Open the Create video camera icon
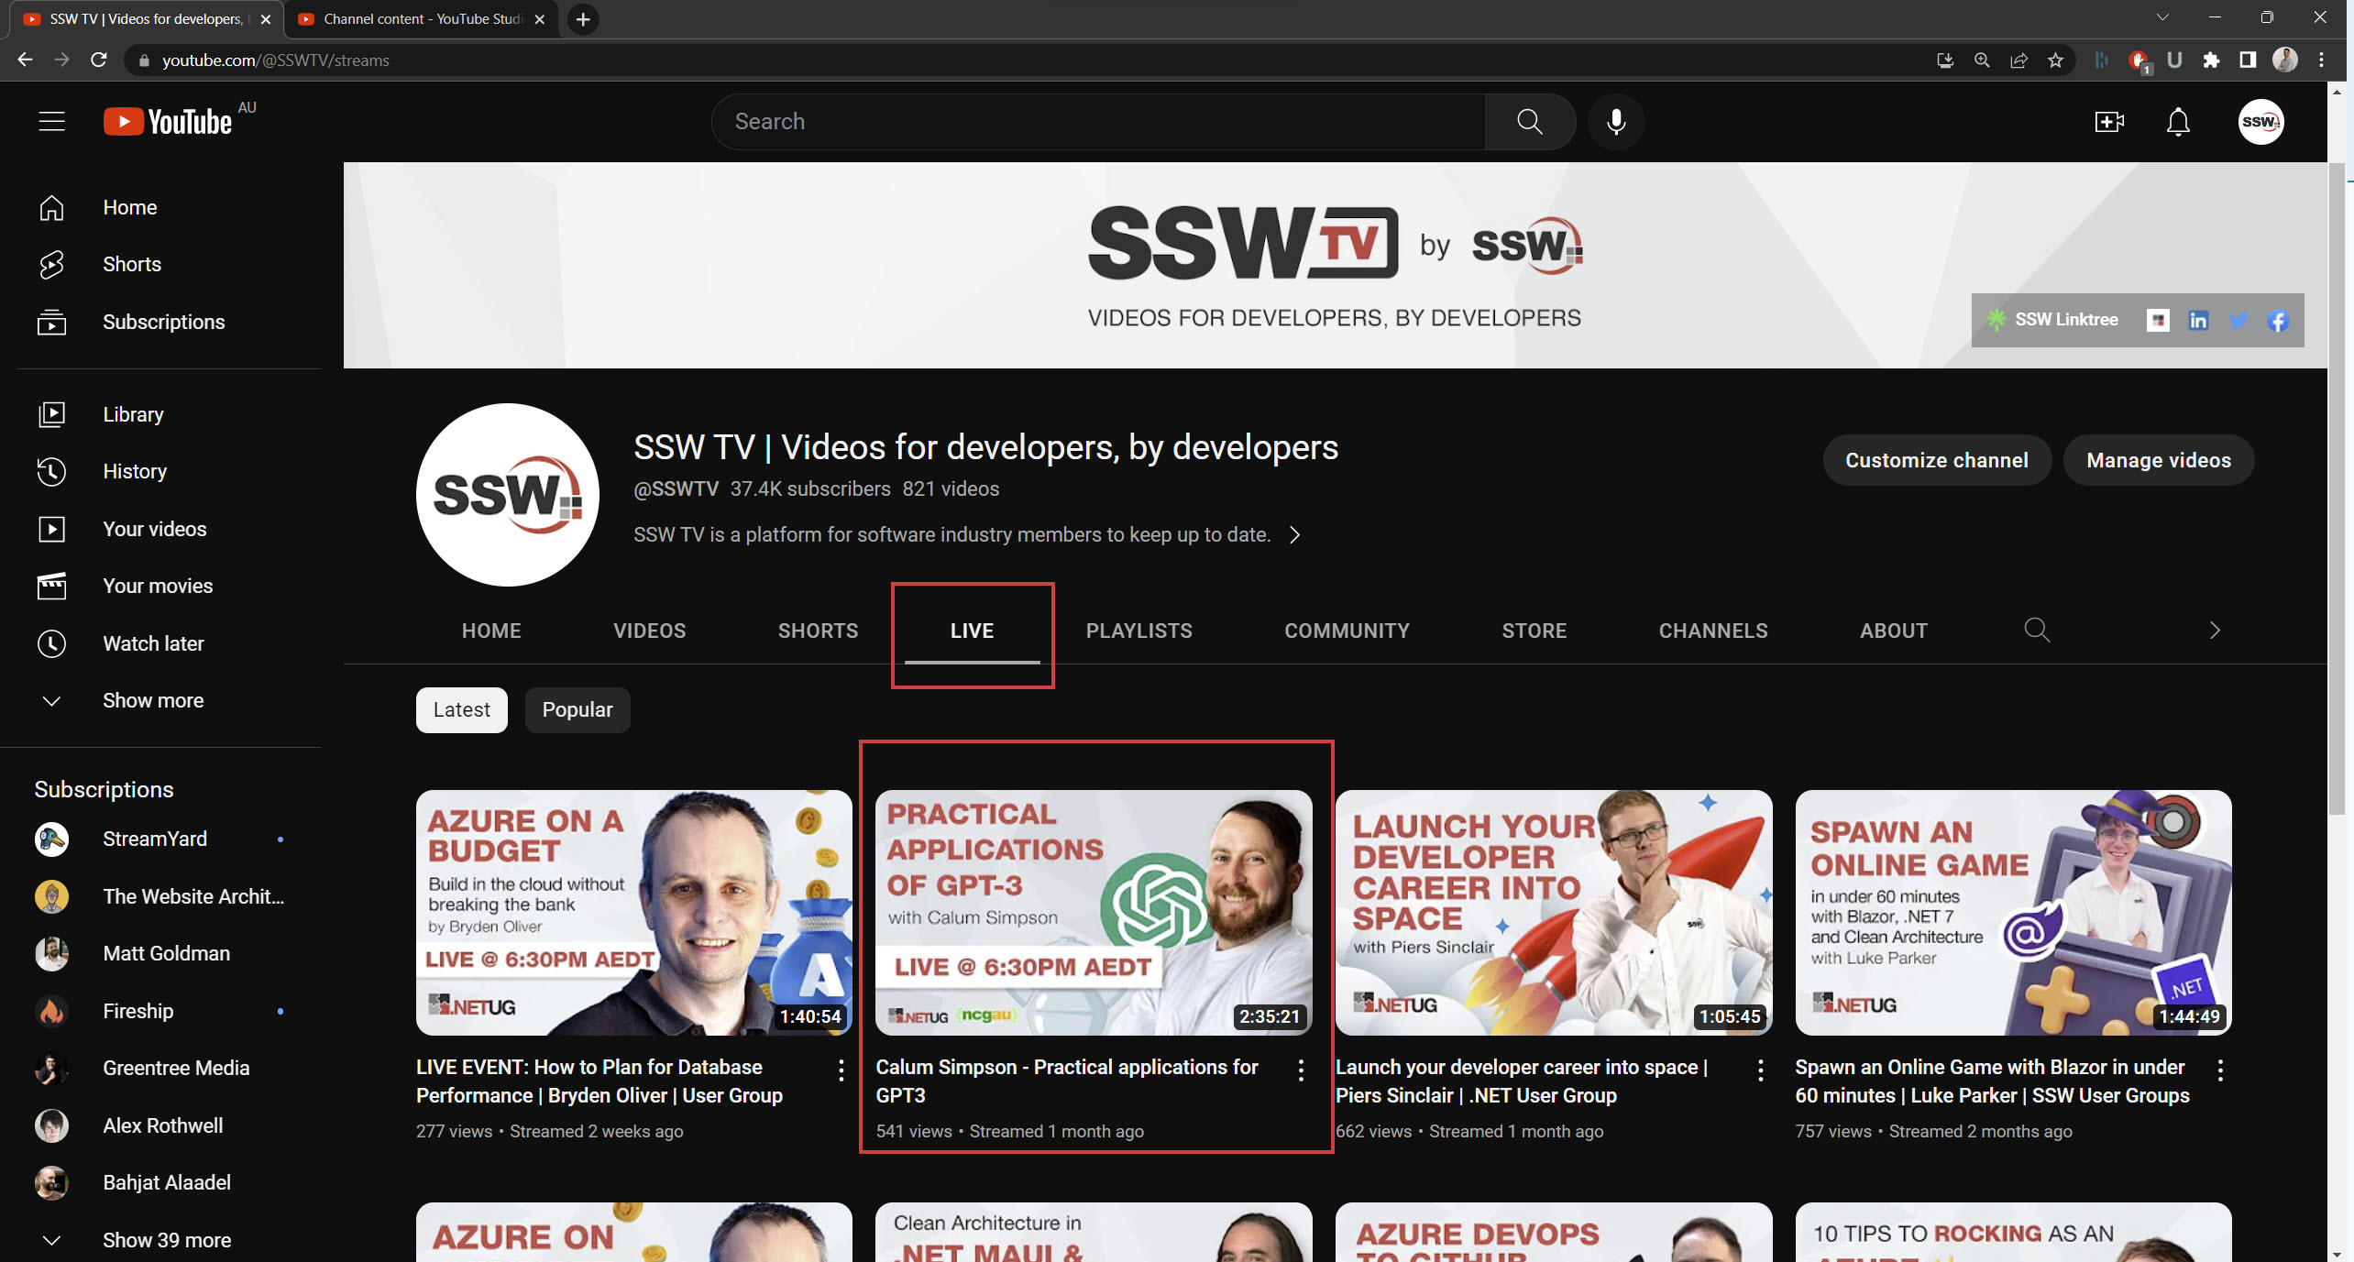This screenshot has width=2354, height=1262. point(2108,122)
